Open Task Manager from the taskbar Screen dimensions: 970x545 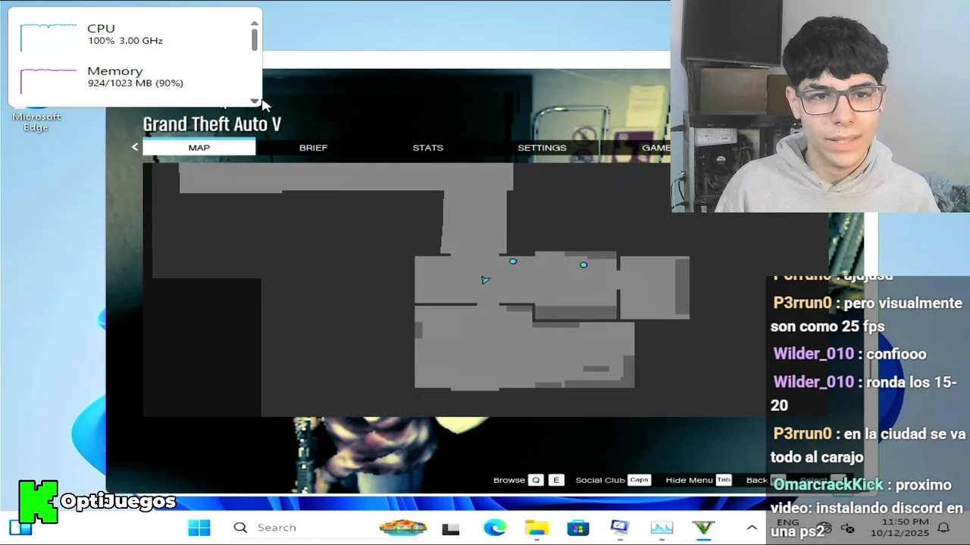pos(662,528)
